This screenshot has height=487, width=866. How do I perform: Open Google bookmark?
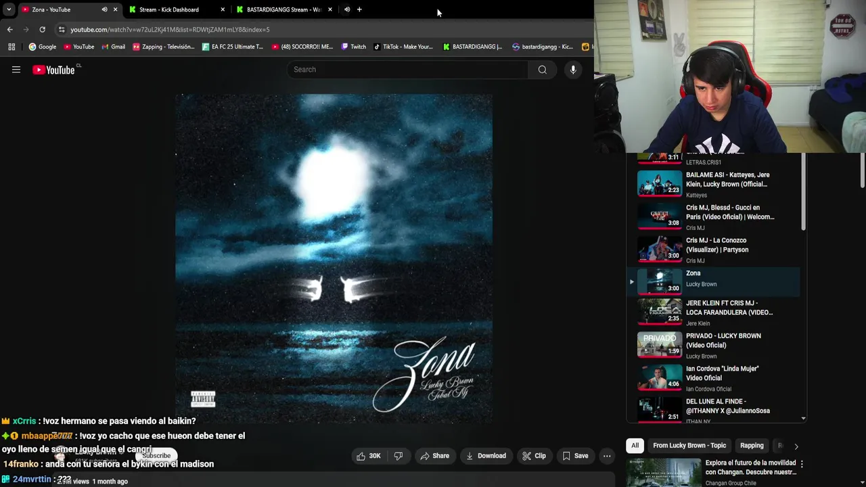42,47
